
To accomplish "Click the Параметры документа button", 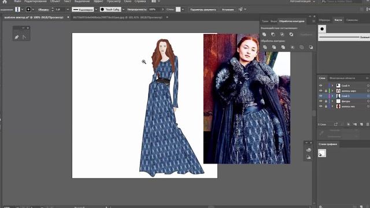I will (x=203, y=10).
